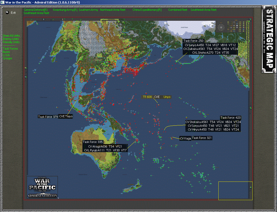Toggle LCUs display filter
This screenshot has height=212, width=277.
[x=6, y=55]
